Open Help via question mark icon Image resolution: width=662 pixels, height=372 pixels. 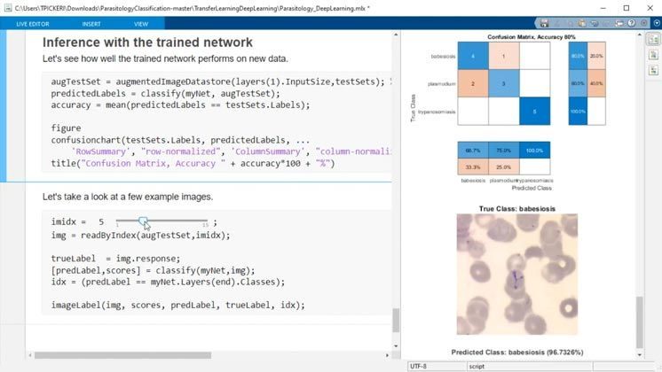tap(632, 23)
